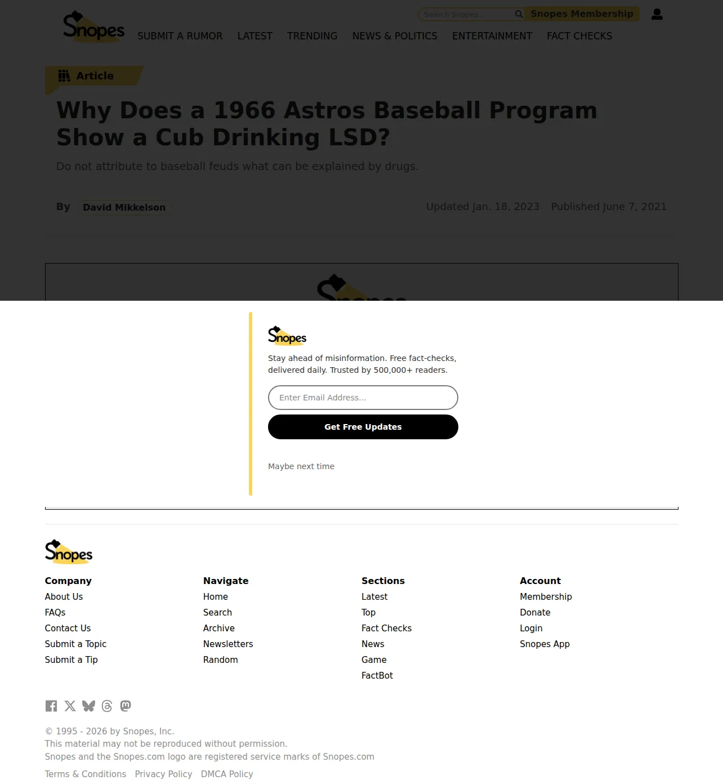Viewport: 723px width, 780px height.
Task: Open the Membership link under Account
Action: 546,596
